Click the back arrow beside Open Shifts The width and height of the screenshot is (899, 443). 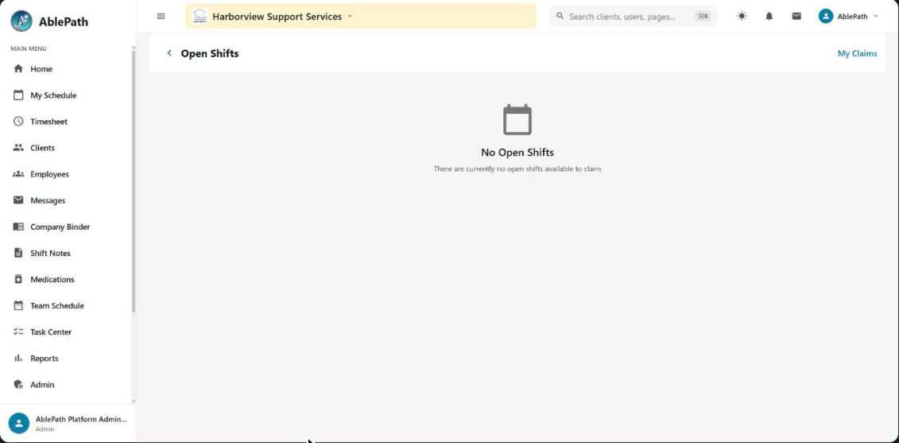click(x=169, y=52)
